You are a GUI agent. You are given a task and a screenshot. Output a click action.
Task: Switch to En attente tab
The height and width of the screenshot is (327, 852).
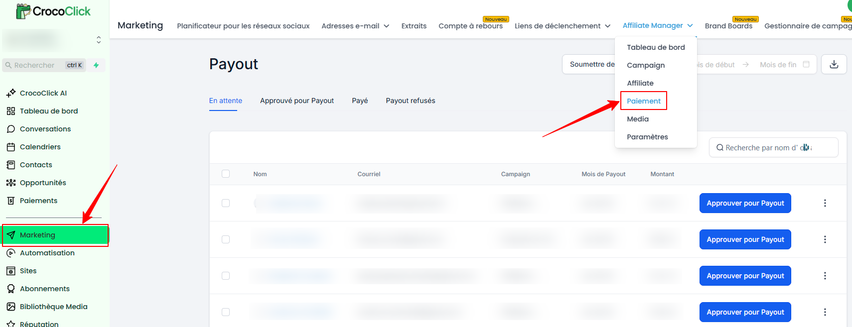226,101
